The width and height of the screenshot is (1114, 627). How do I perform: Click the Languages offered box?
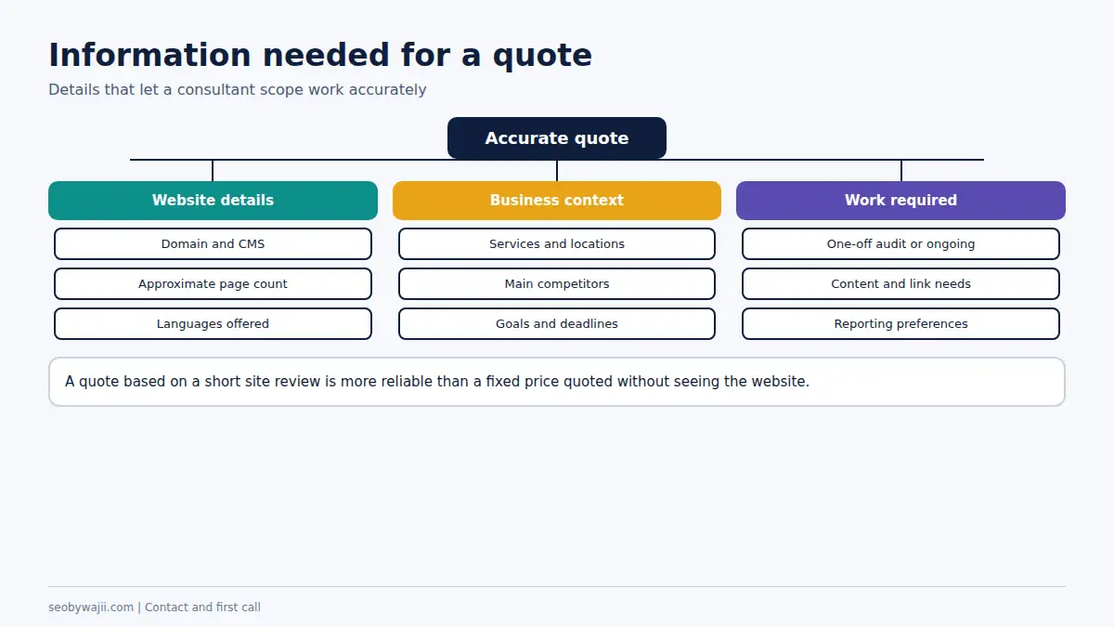[213, 324]
